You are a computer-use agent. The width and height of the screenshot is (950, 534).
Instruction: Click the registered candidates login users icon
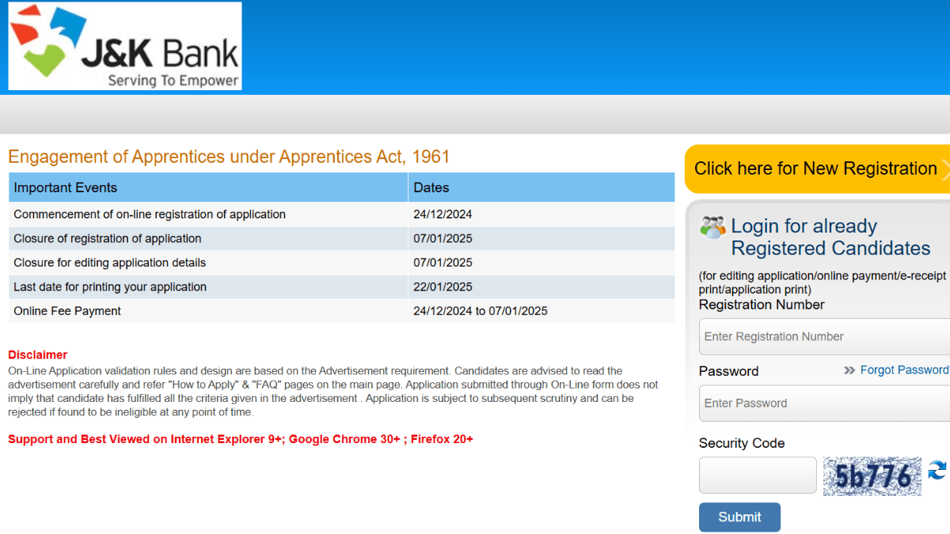coord(713,226)
